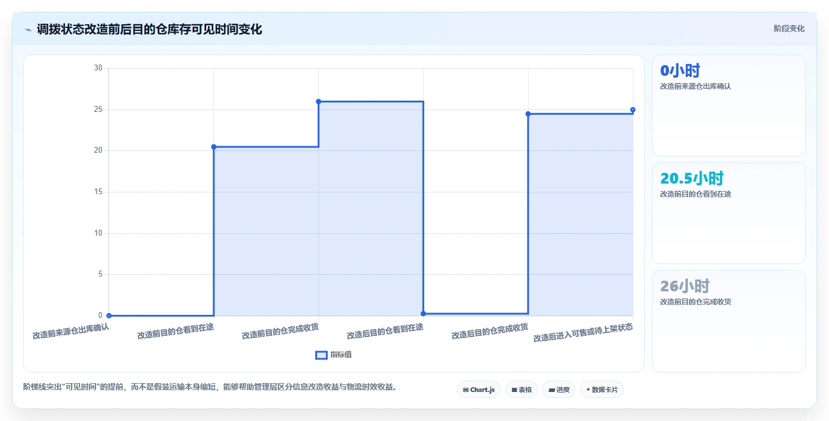The image size is (829, 421).
Task: Click axis label 改造前目的仓看到在途
Action: click(175, 330)
